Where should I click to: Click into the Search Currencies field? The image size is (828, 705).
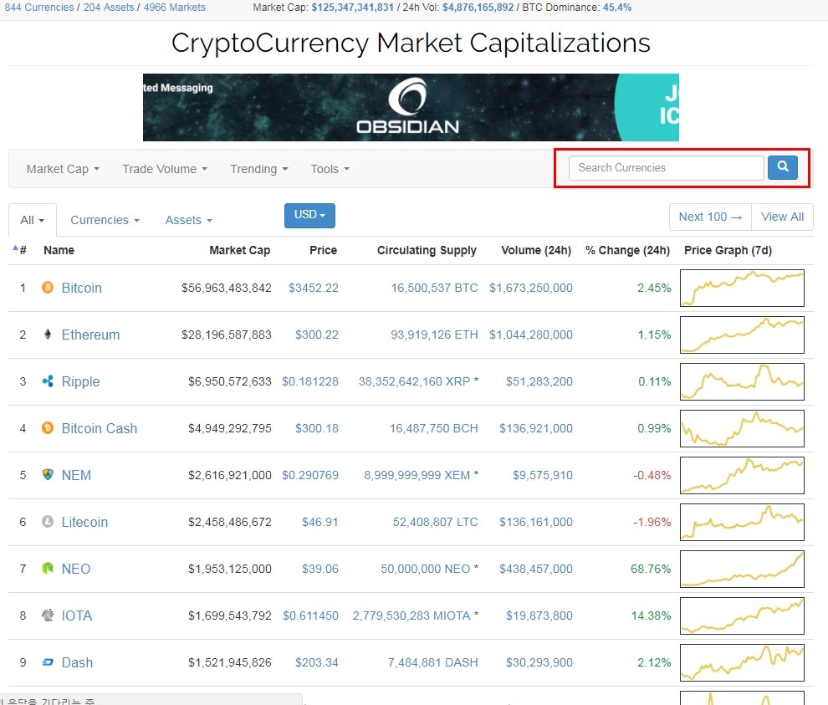click(x=666, y=167)
